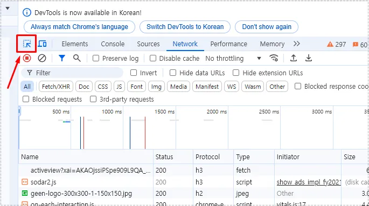Image resolution: width=369 pixels, height=206 pixels.
Task: Sort by Protocol column header
Action: click(213, 157)
